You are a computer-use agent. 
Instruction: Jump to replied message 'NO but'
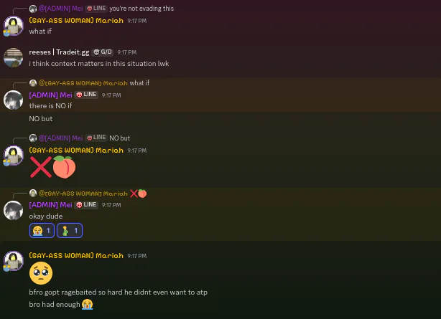point(119,138)
